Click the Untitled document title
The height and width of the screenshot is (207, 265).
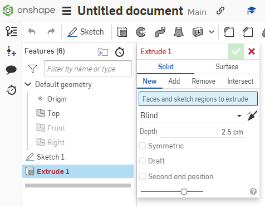[x=130, y=11]
